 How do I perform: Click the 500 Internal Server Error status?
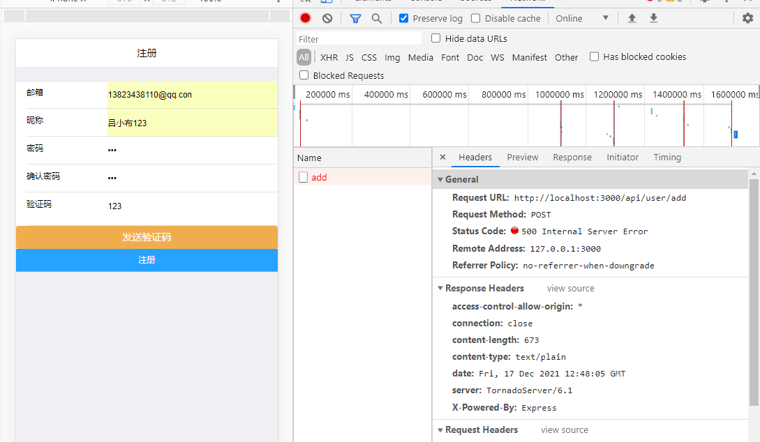tap(585, 231)
